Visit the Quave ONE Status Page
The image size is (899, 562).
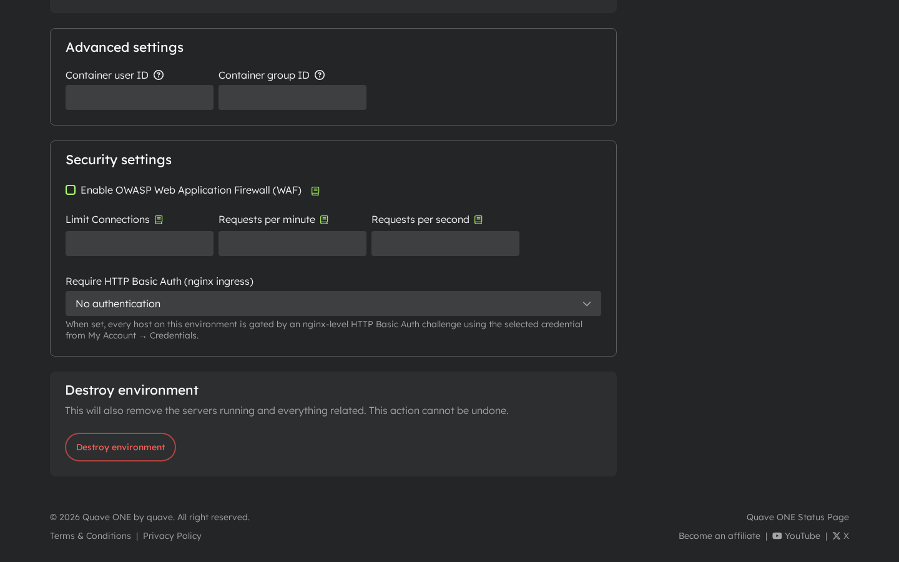(797, 517)
